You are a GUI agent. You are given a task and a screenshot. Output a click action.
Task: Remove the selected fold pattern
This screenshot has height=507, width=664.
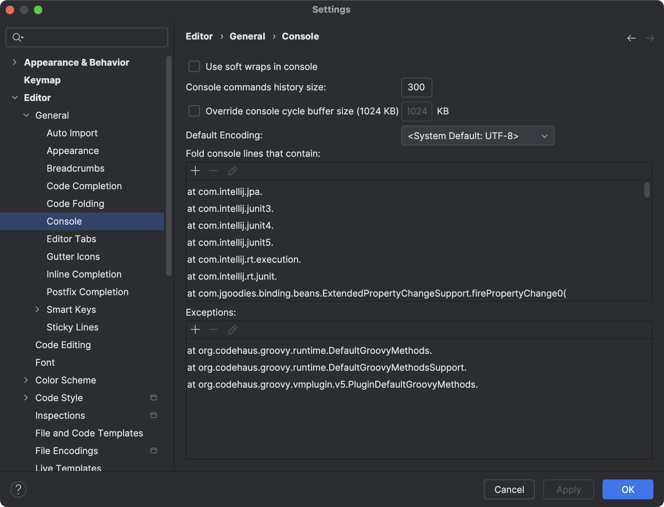pyautogui.click(x=213, y=171)
